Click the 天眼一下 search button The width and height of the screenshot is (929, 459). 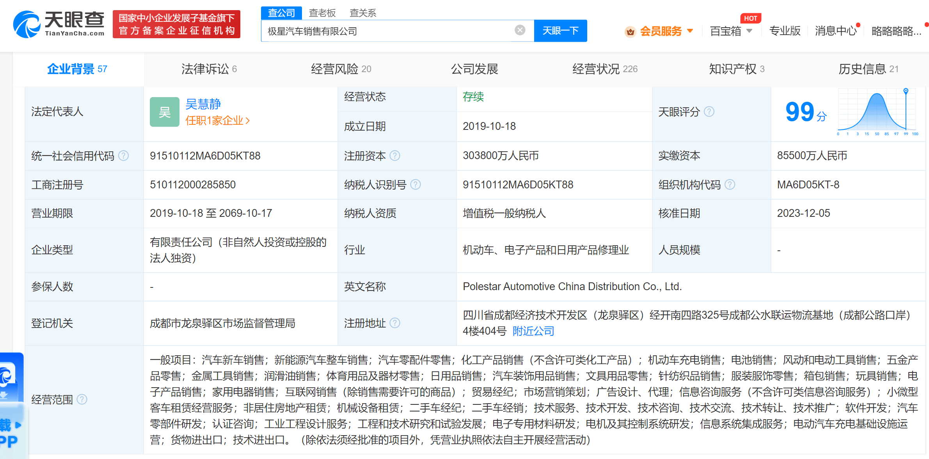(560, 30)
